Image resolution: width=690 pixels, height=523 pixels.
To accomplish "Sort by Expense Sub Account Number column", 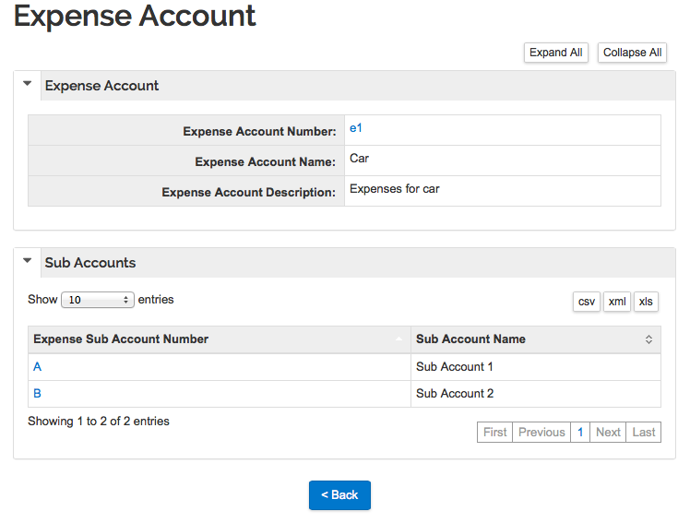I will pyautogui.click(x=121, y=339).
